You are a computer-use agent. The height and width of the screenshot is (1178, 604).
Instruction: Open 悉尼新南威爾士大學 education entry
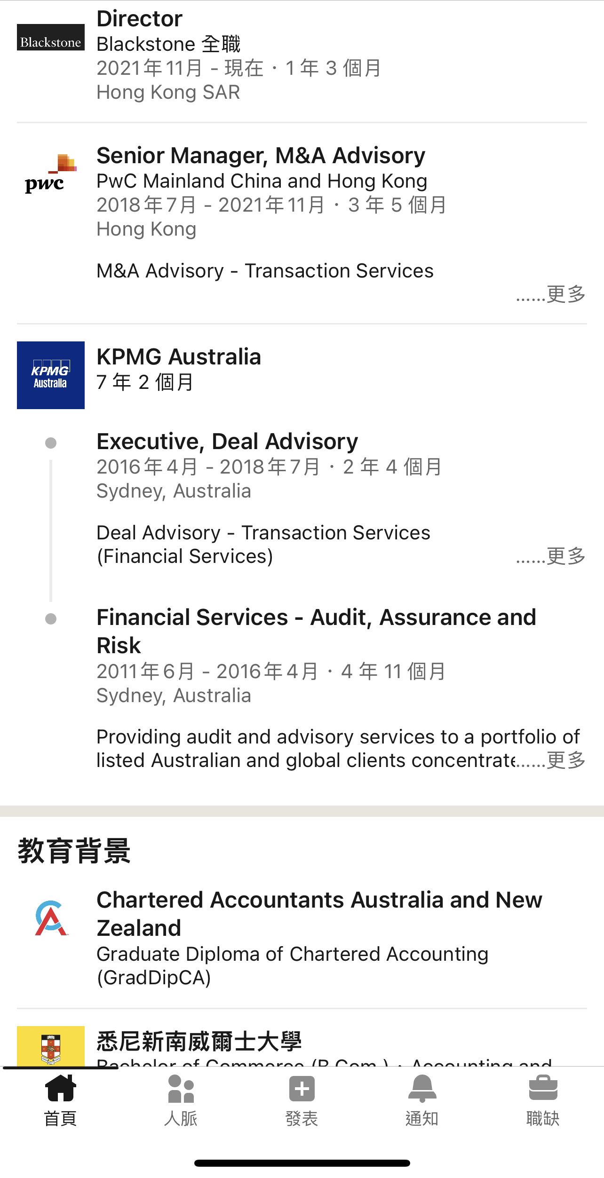click(199, 1041)
